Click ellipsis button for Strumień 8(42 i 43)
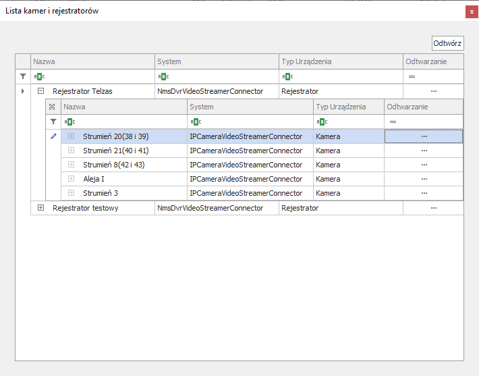The image size is (479, 376). pyautogui.click(x=424, y=165)
